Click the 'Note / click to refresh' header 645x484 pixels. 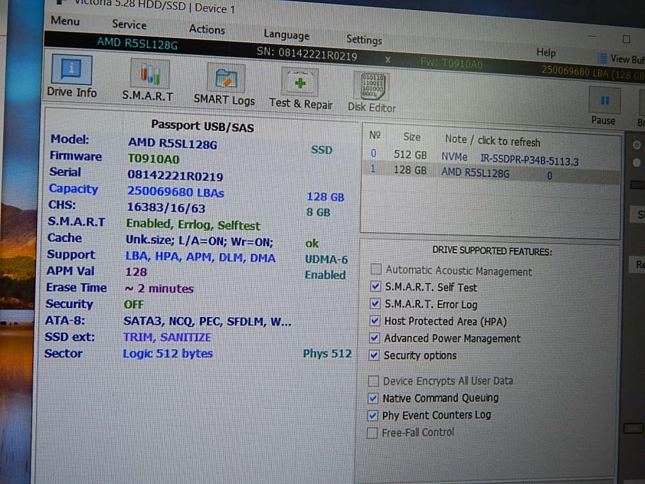[x=493, y=141]
